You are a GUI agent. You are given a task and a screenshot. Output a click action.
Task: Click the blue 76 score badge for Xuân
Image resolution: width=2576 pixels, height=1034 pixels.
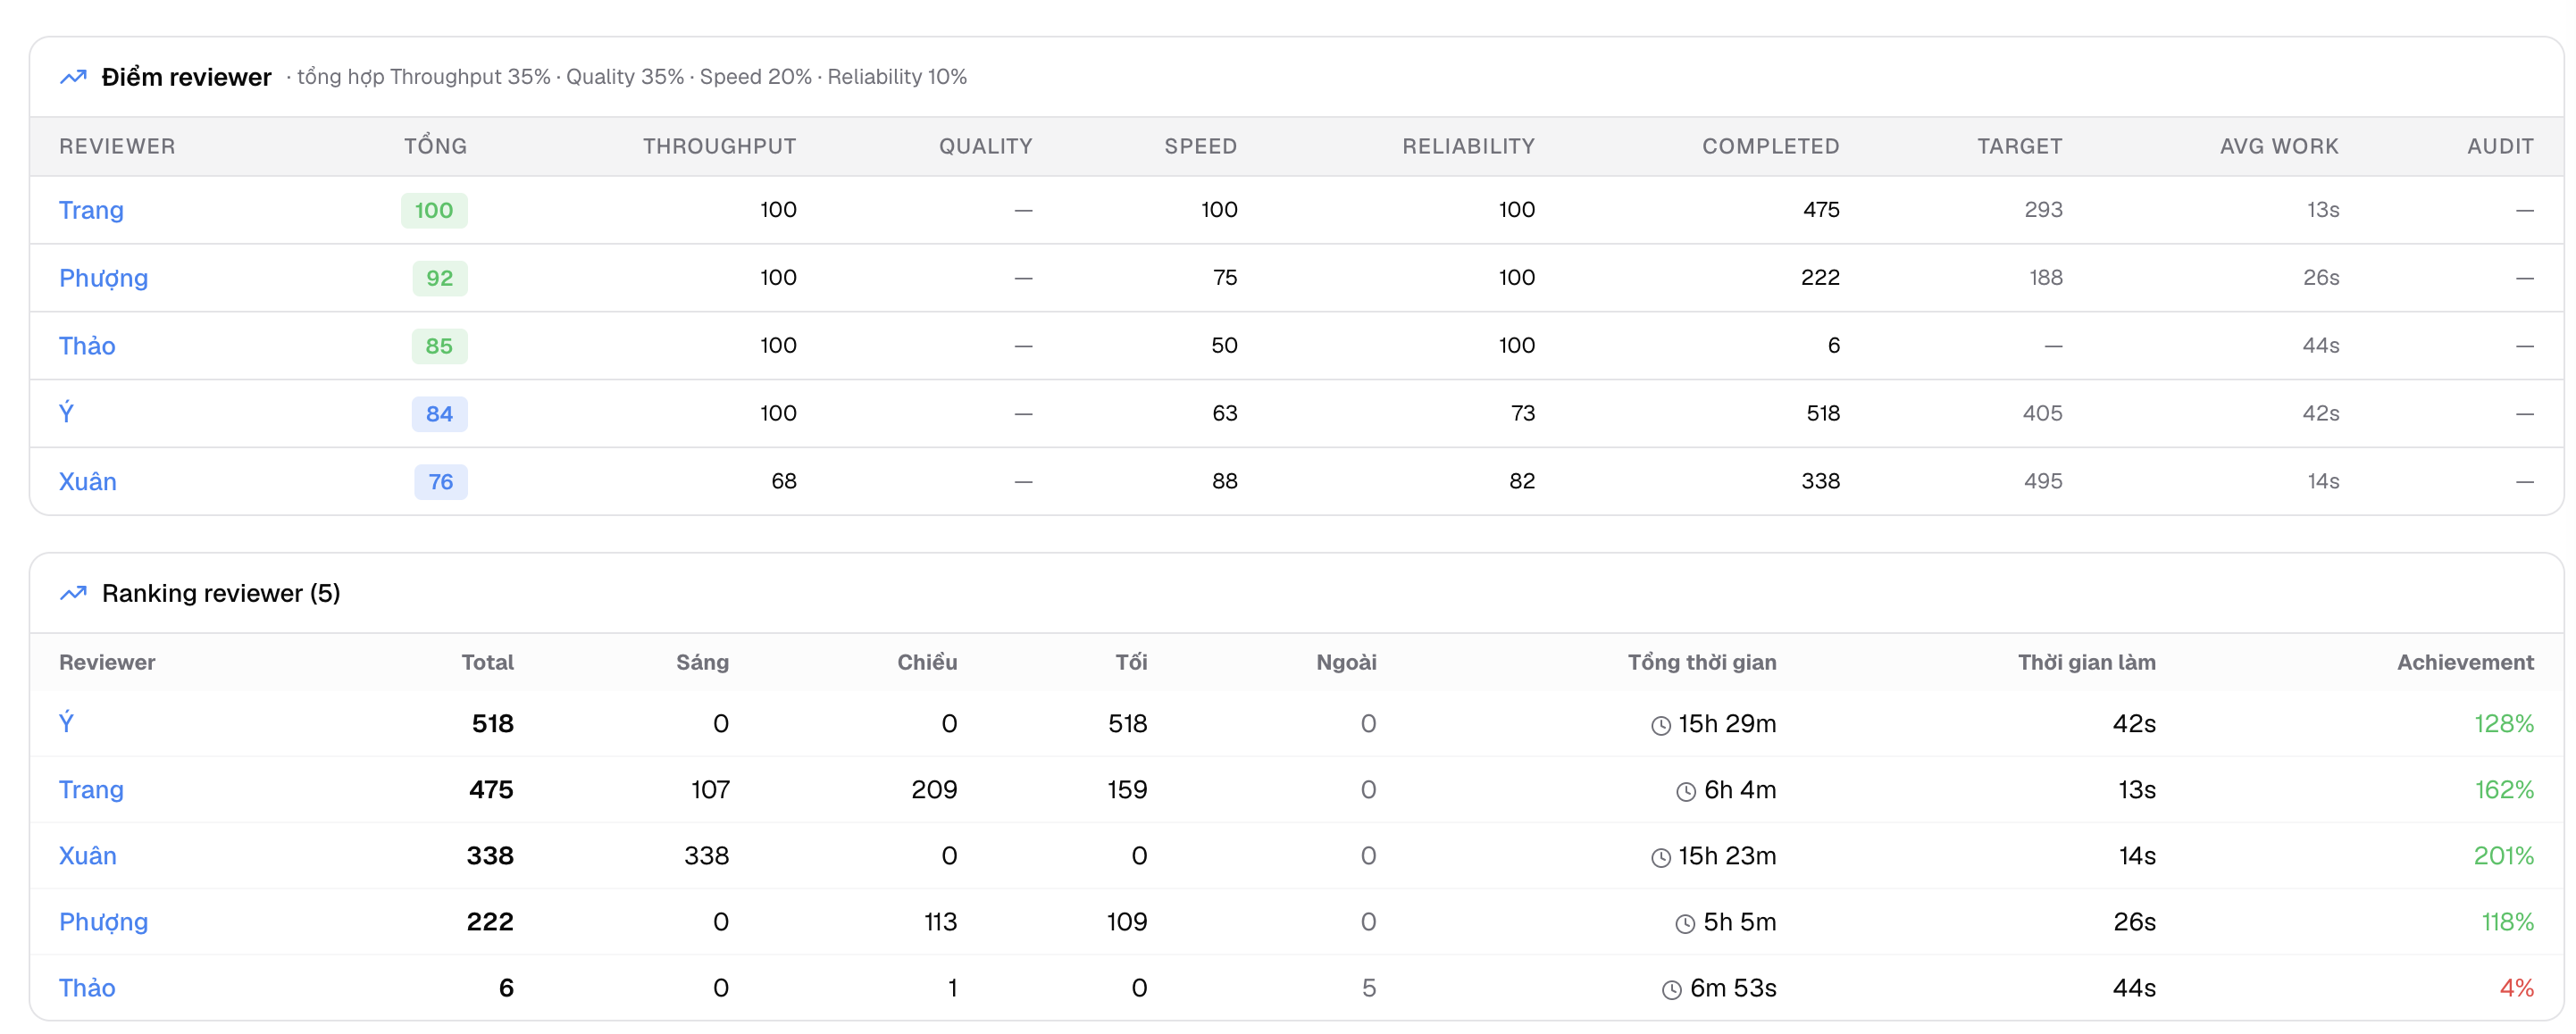(x=441, y=482)
